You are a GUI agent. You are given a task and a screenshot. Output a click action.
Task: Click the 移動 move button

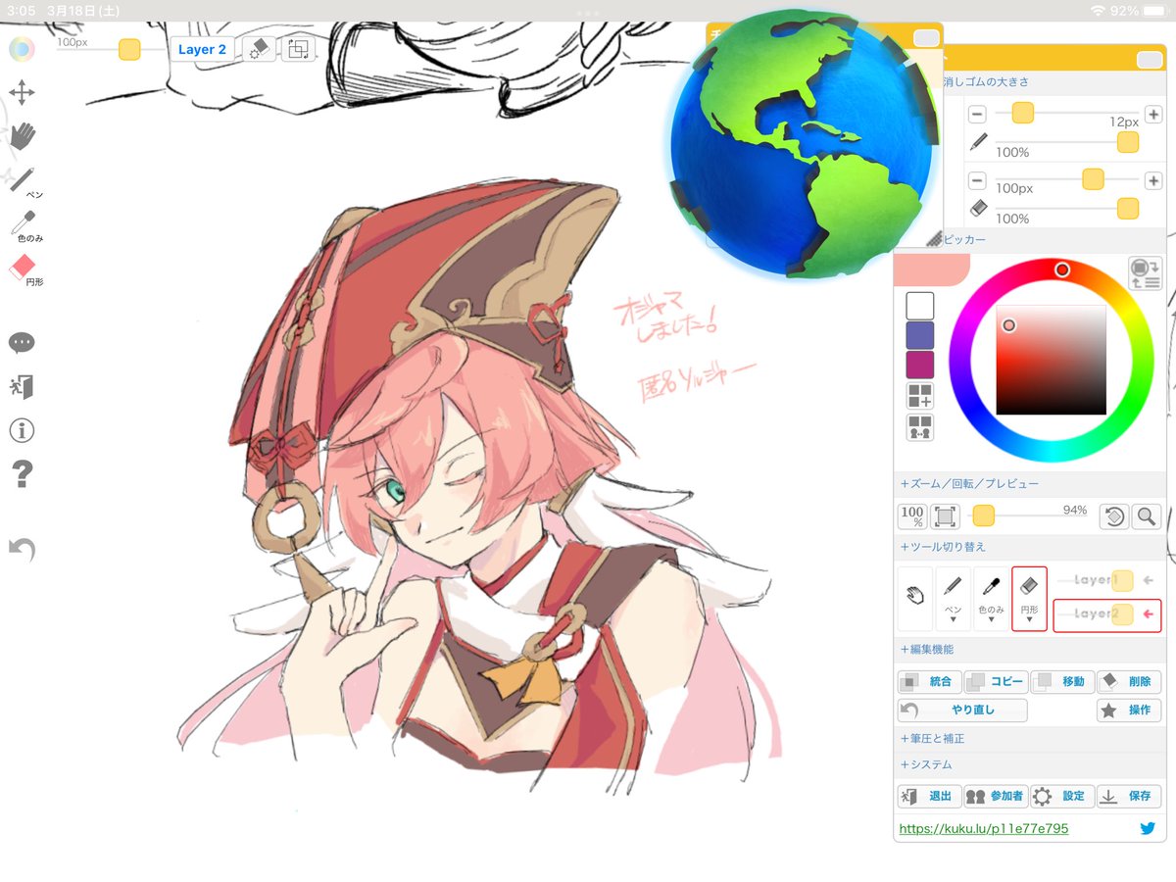[x=1061, y=681]
